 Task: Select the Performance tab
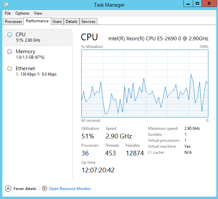tap(37, 21)
